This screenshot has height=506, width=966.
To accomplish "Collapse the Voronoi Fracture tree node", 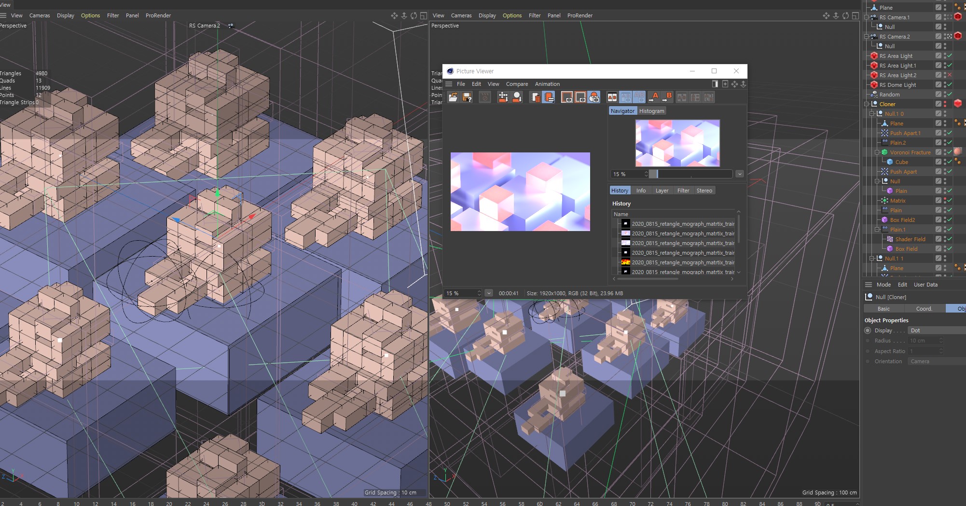I will pyautogui.click(x=877, y=152).
